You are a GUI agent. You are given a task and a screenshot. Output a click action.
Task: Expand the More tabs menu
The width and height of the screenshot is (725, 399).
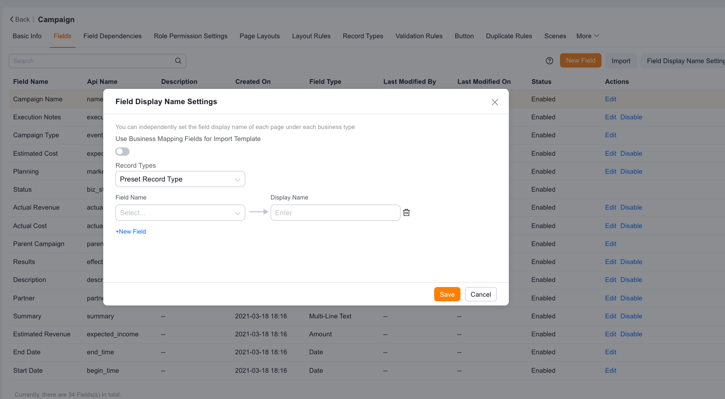click(x=588, y=36)
